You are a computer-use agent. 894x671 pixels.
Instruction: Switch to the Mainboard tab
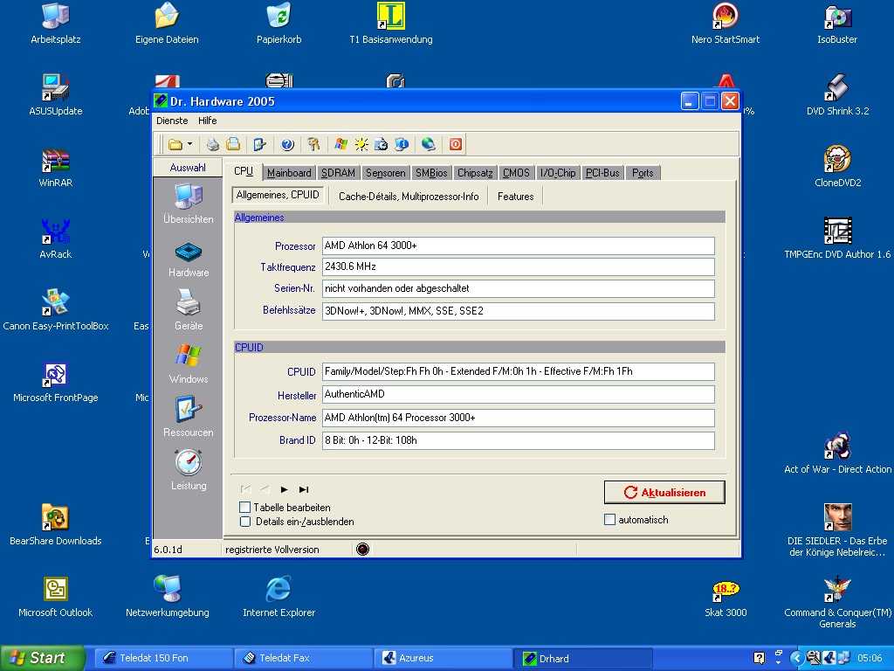(289, 173)
